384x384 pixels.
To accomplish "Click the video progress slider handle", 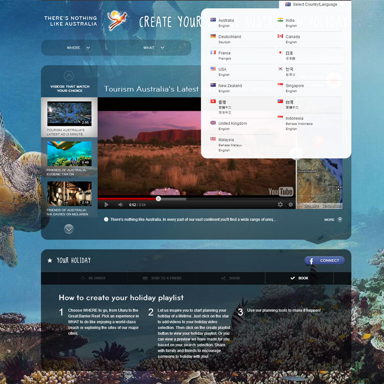I will [158, 199].
